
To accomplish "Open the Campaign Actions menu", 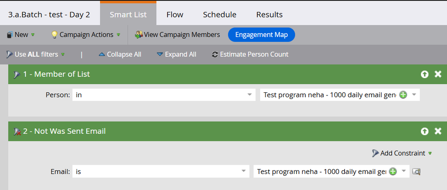I will (85, 35).
